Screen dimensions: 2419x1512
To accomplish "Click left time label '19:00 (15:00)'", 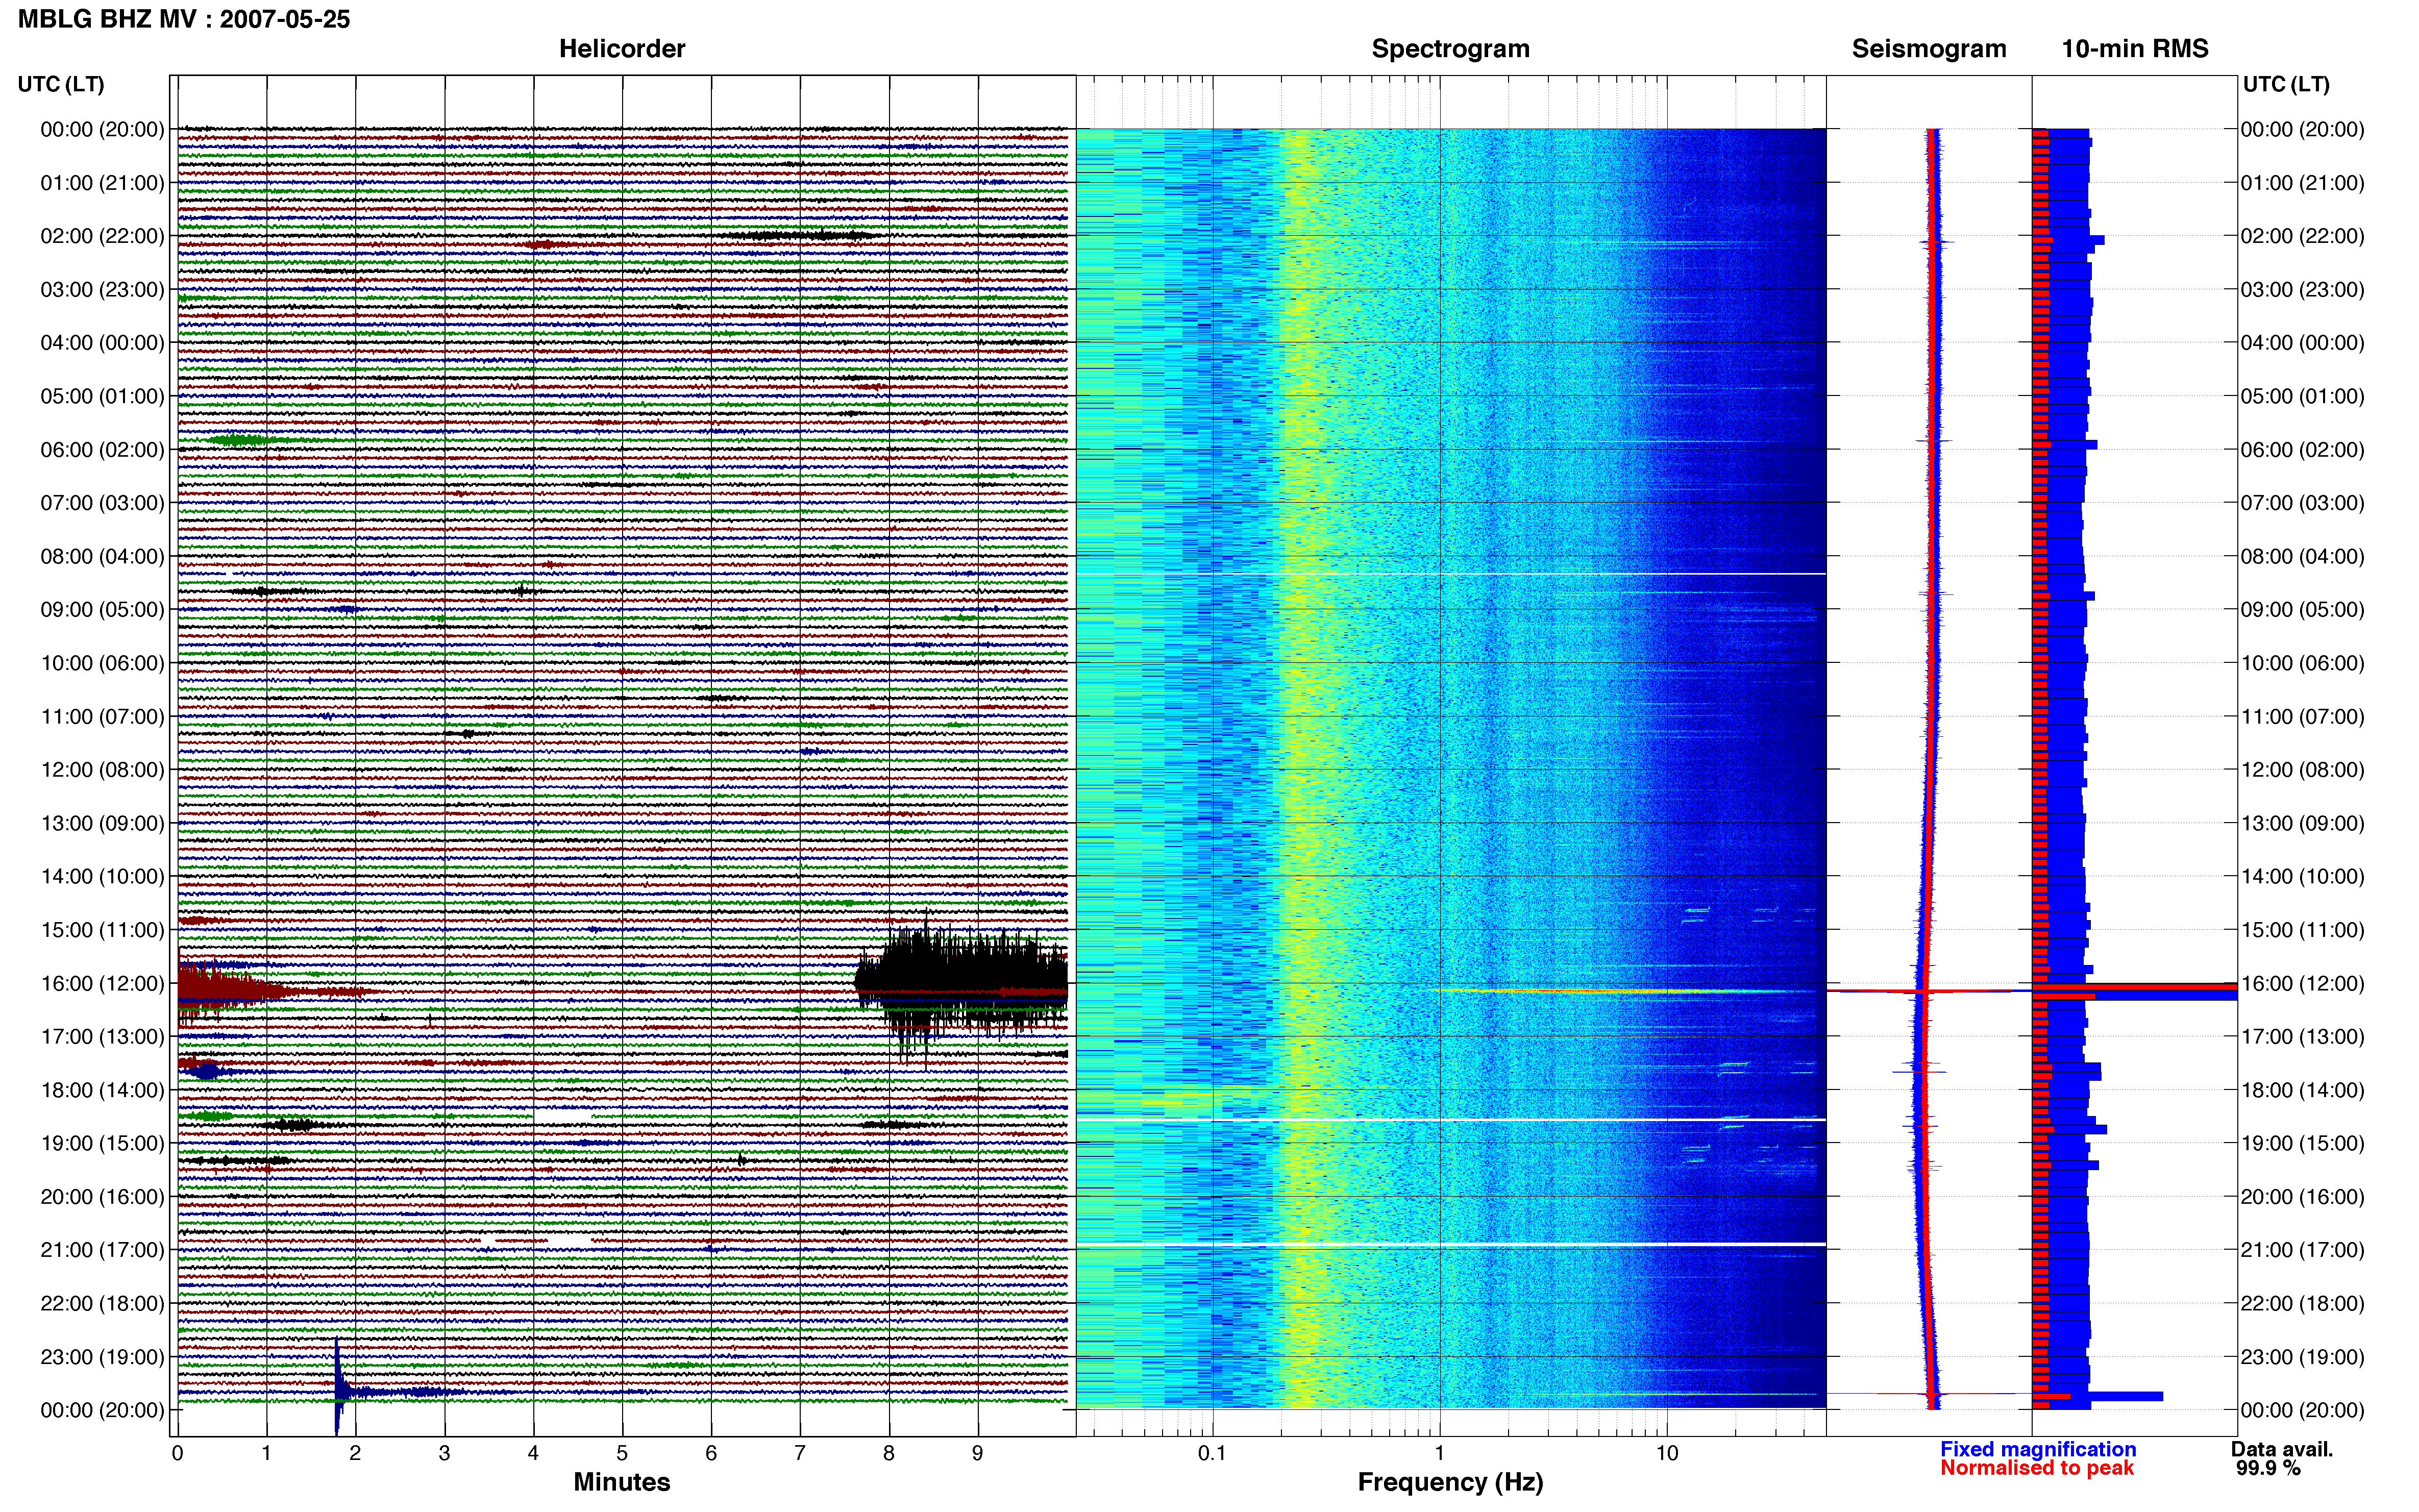I will pos(102,1143).
